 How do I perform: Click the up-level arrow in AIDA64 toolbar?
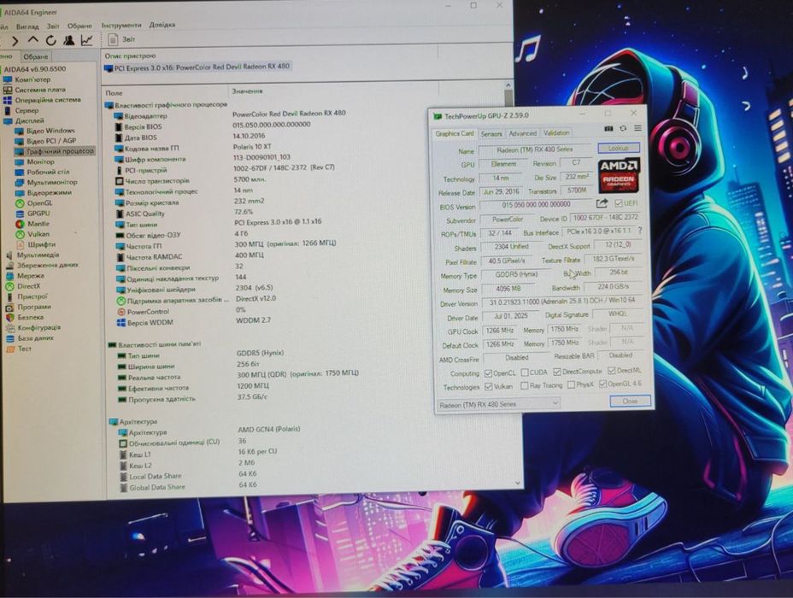tap(32, 40)
